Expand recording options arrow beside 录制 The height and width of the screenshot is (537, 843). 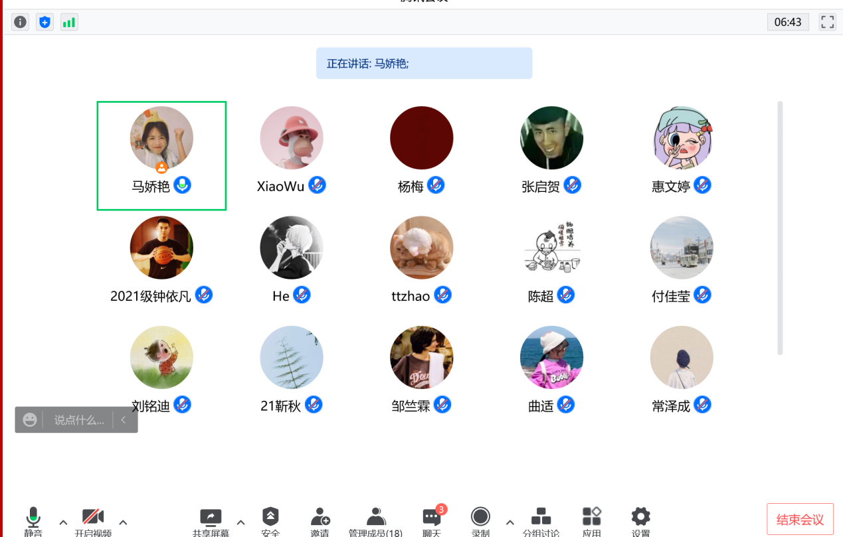click(510, 522)
